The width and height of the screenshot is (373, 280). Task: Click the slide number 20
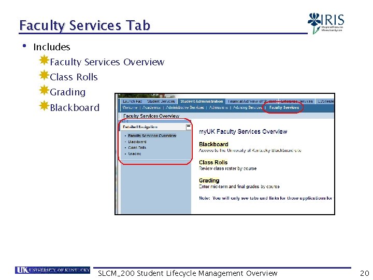(364, 273)
